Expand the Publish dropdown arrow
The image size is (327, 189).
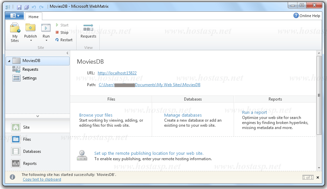(x=31, y=41)
